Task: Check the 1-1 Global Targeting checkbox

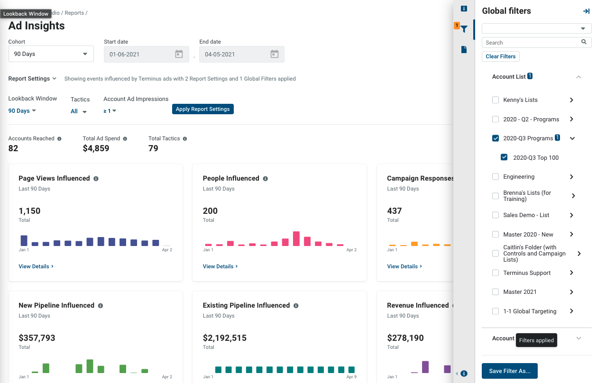Action: pyautogui.click(x=496, y=311)
